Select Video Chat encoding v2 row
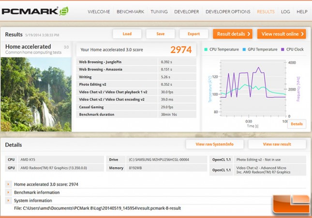 click(x=136, y=99)
